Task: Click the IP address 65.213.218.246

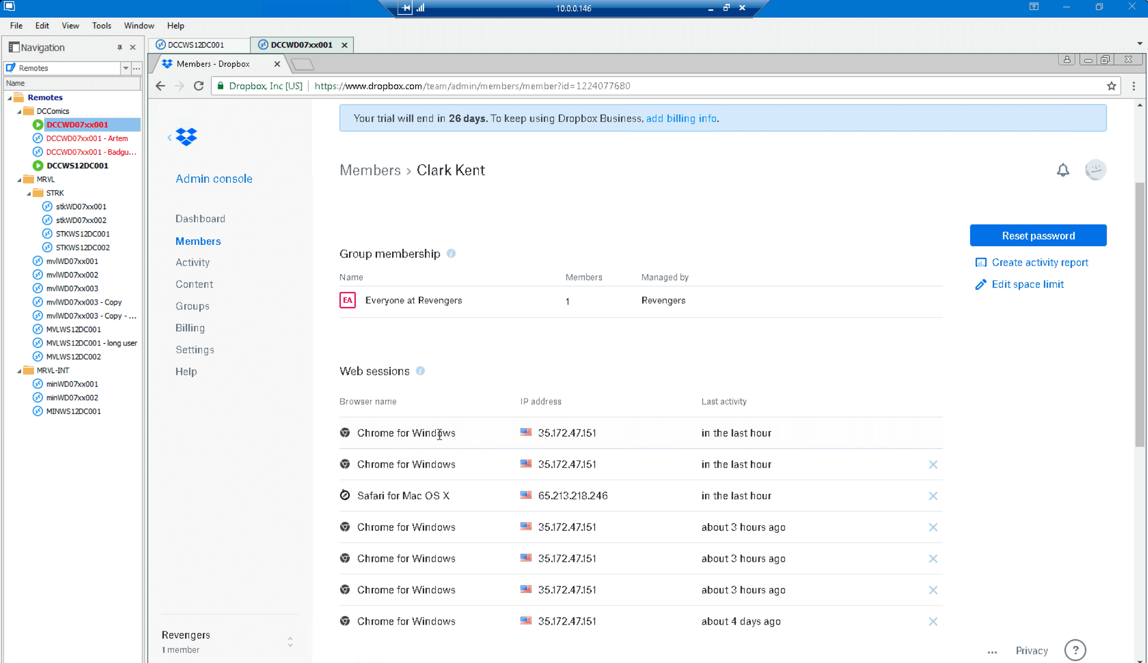Action: [572, 496]
